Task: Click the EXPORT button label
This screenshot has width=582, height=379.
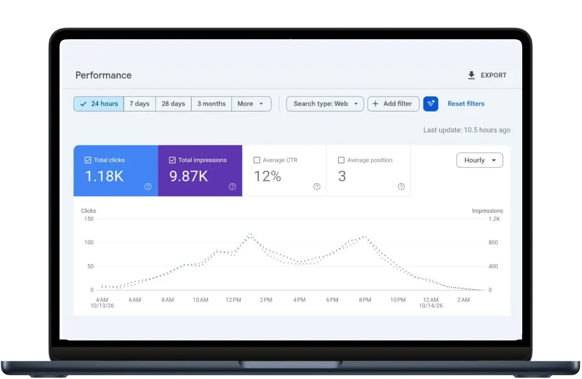Action: (493, 75)
